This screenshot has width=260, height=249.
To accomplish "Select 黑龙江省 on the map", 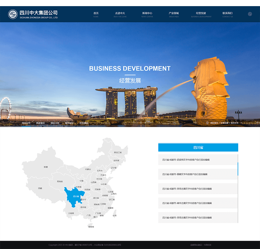I will 118,153.
